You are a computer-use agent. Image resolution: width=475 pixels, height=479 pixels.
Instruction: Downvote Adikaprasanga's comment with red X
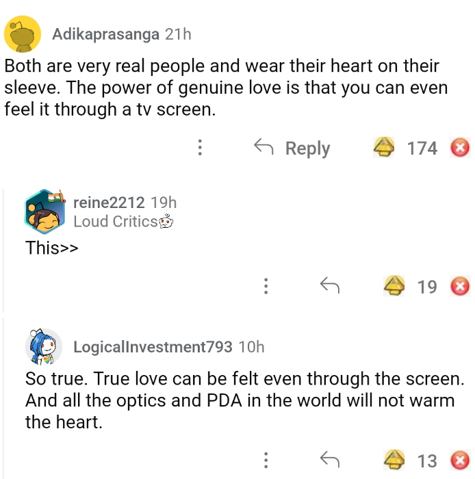pos(460,148)
